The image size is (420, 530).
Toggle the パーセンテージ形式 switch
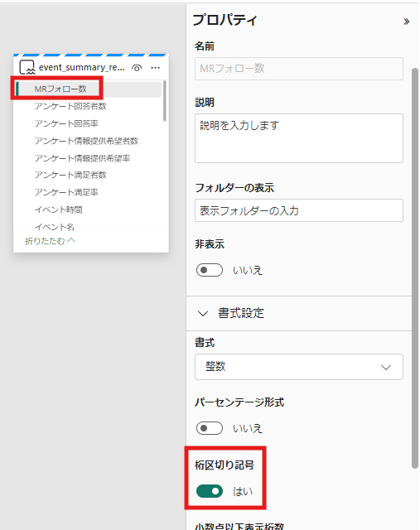[x=210, y=428]
